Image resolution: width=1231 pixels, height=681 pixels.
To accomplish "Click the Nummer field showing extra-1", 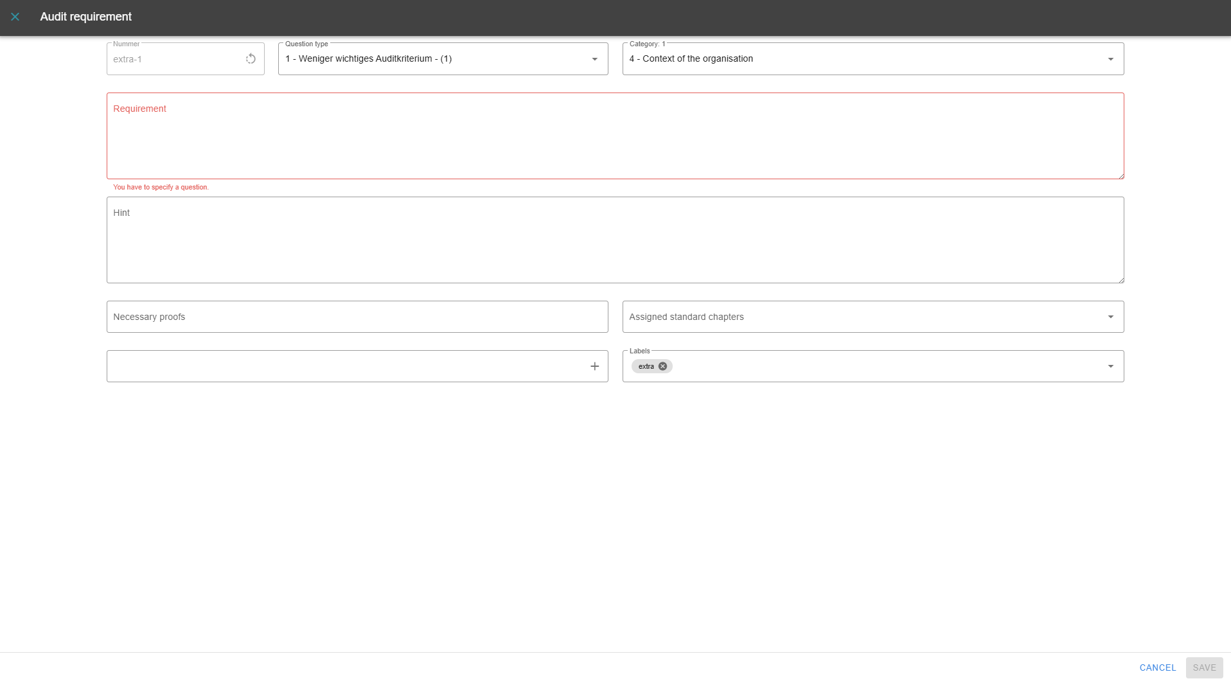I will click(x=173, y=59).
